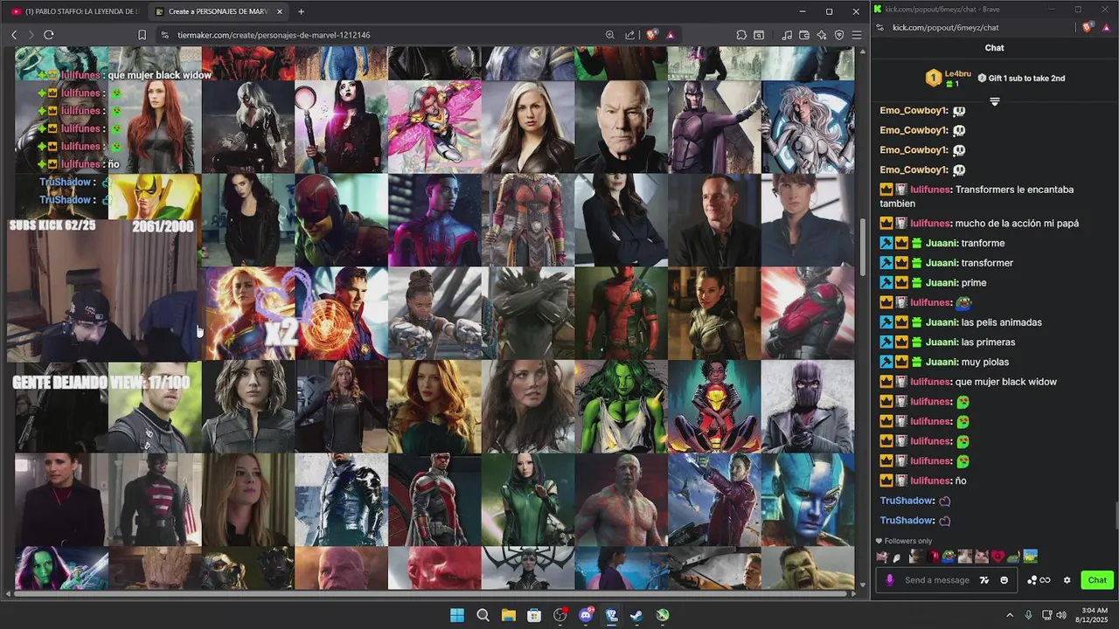This screenshot has height=629, width=1119.
Task: Open the media control music note icon
Action: [787, 35]
